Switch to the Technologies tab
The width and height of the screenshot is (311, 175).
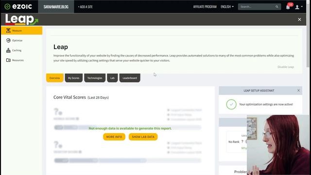(x=95, y=78)
